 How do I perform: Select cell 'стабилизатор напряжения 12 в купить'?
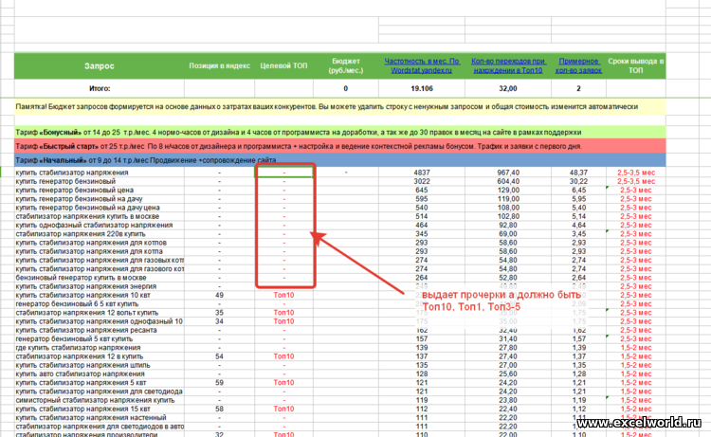100,356
